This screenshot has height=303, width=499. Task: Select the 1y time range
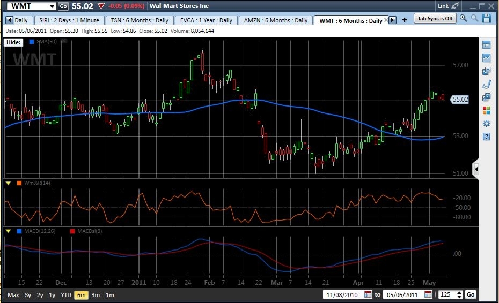click(52, 295)
